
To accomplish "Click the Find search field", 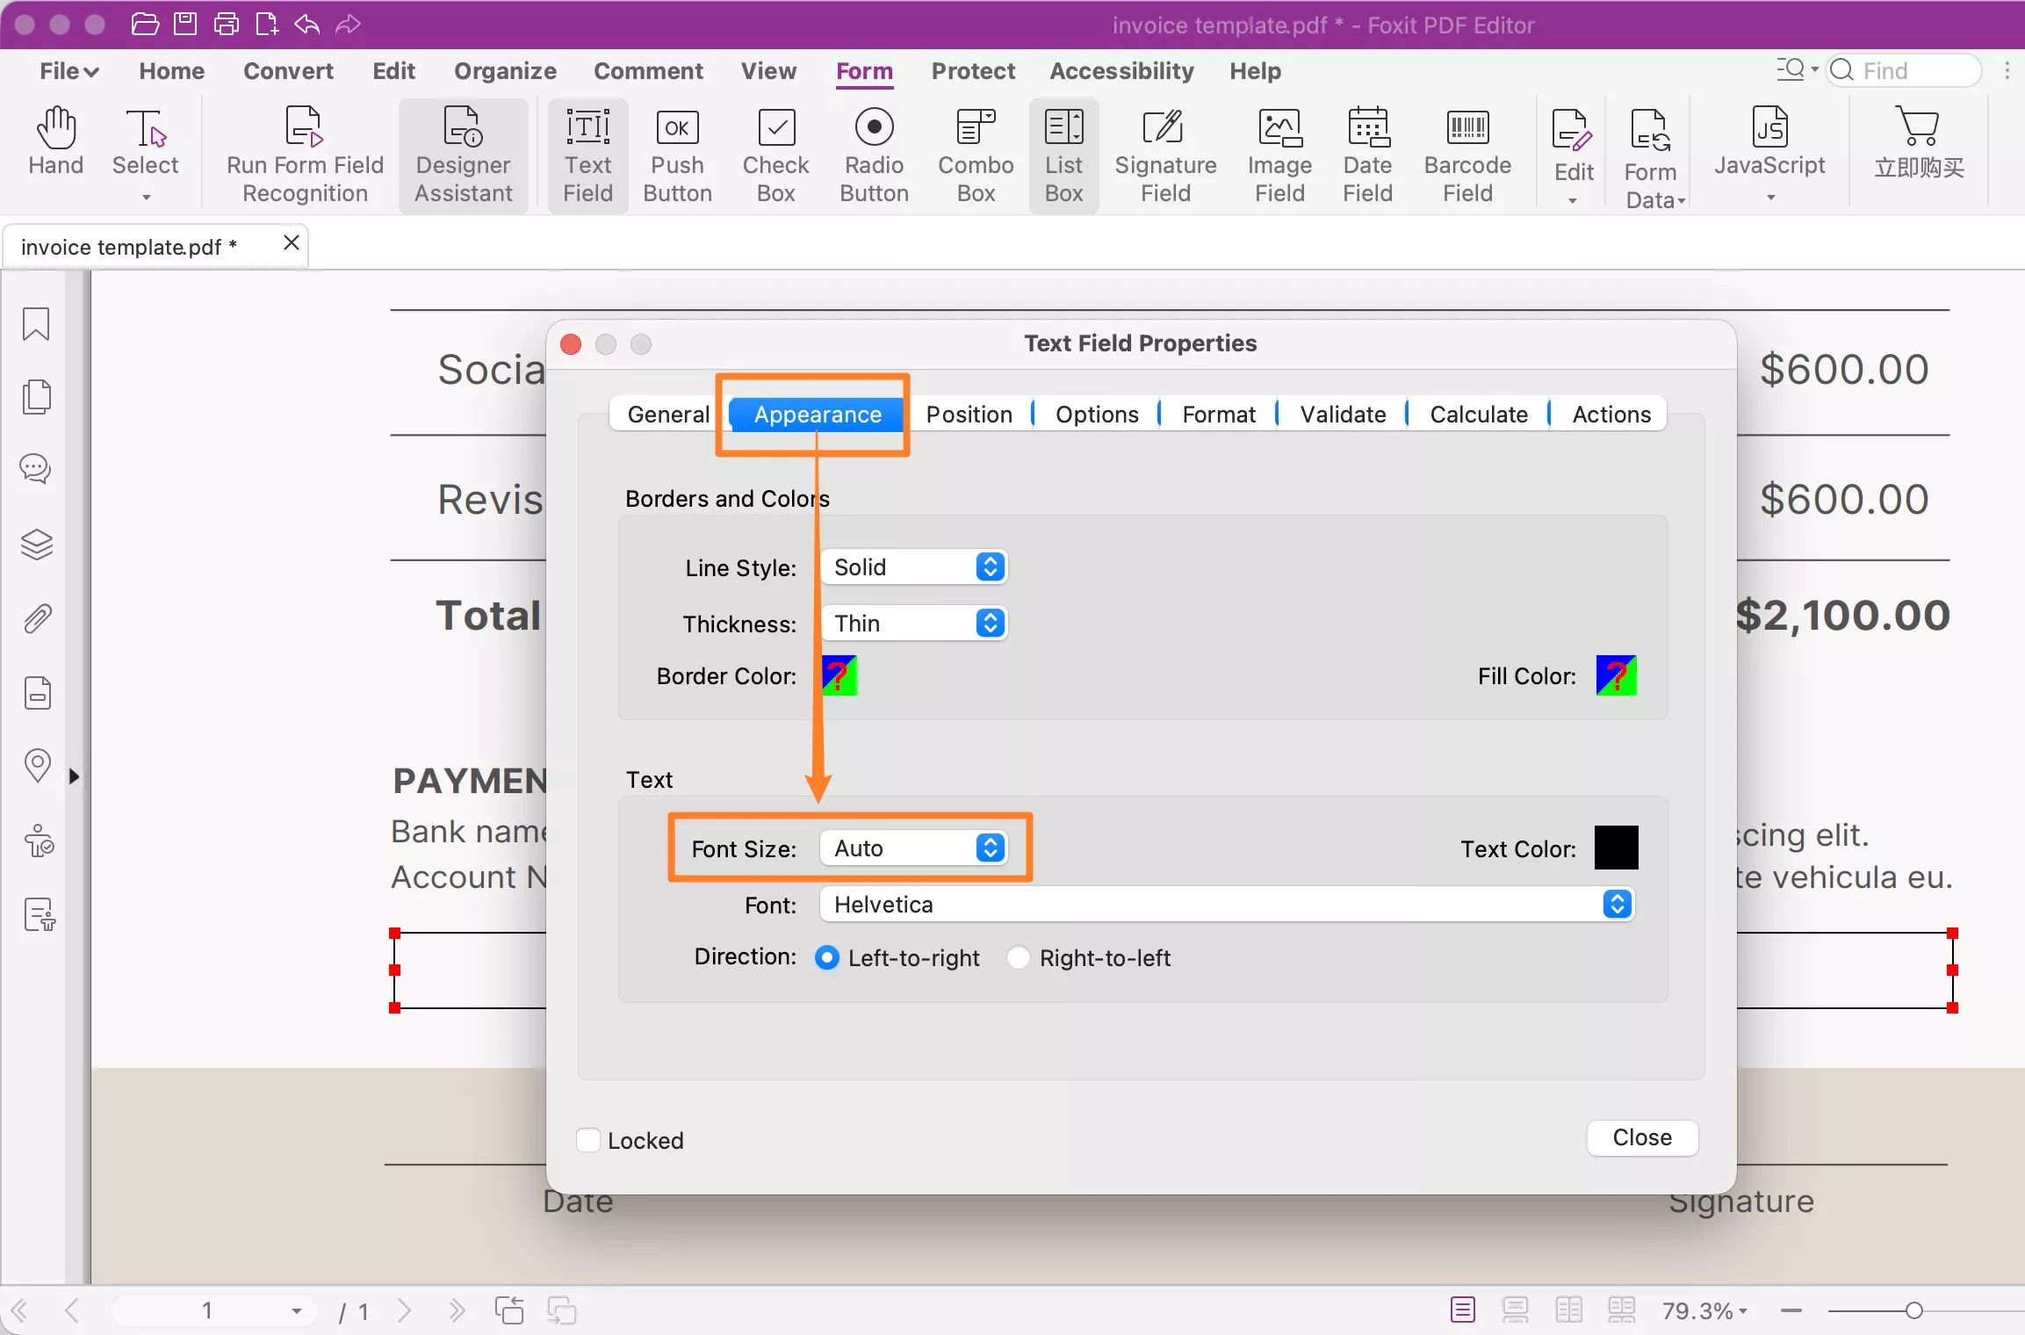I will pyautogui.click(x=1904, y=71).
